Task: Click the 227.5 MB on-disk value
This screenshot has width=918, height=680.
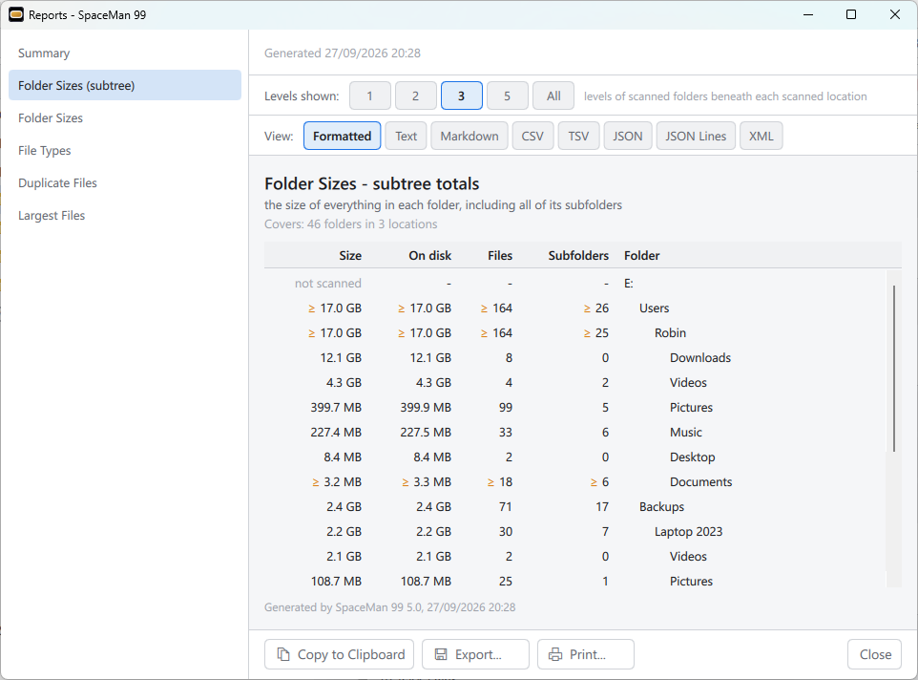Action: coord(426,433)
